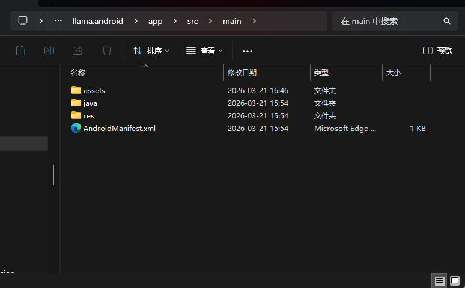Select the main breadcrumb segment
The image size is (465, 288).
[x=232, y=22]
